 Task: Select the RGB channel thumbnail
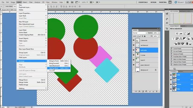(174, 75)
